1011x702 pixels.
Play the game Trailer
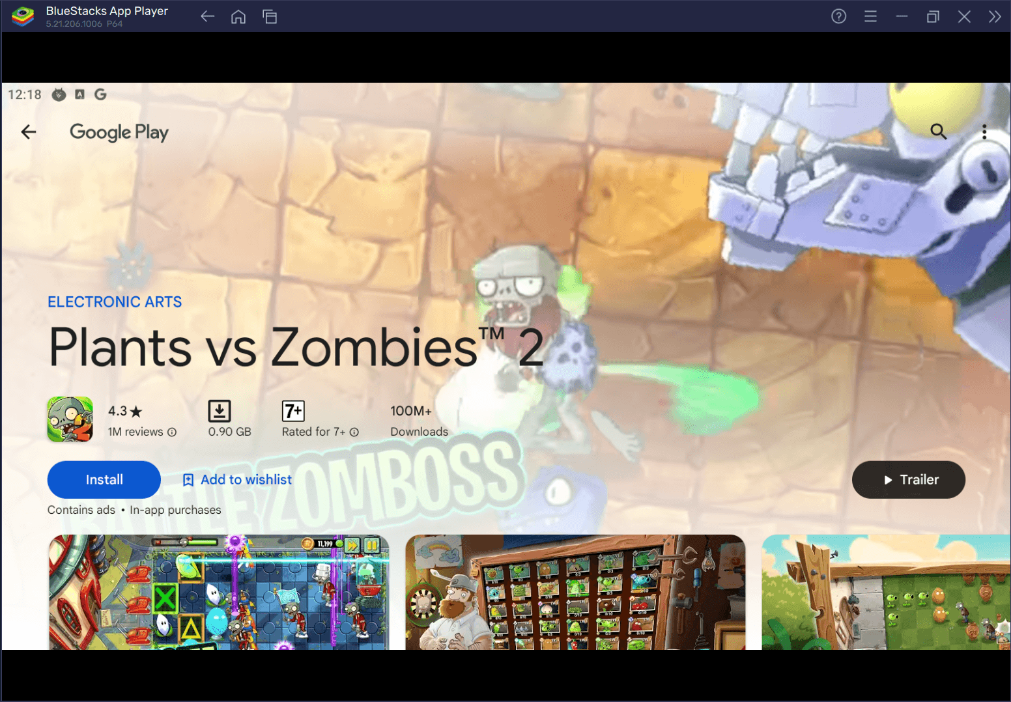[909, 480]
